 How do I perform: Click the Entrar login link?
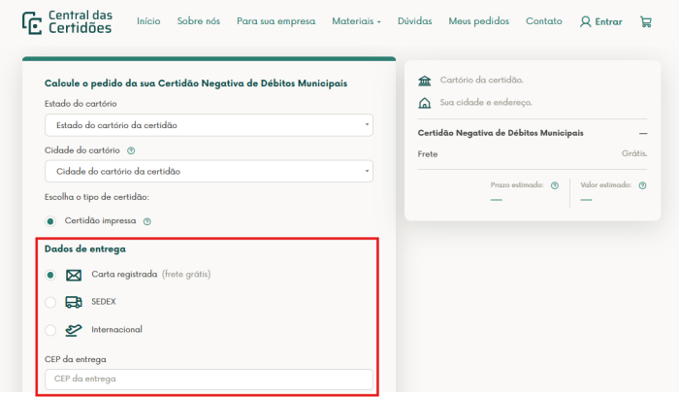point(601,21)
